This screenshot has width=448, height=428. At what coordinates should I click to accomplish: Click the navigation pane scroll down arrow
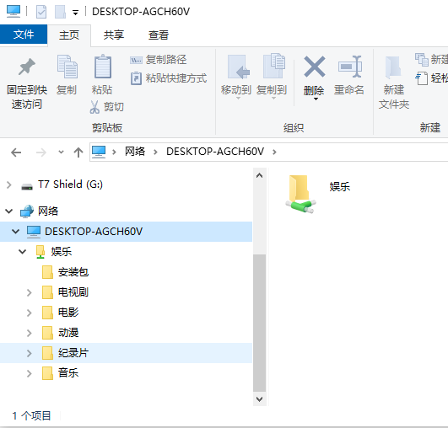pyautogui.click(x=259, y=399)
